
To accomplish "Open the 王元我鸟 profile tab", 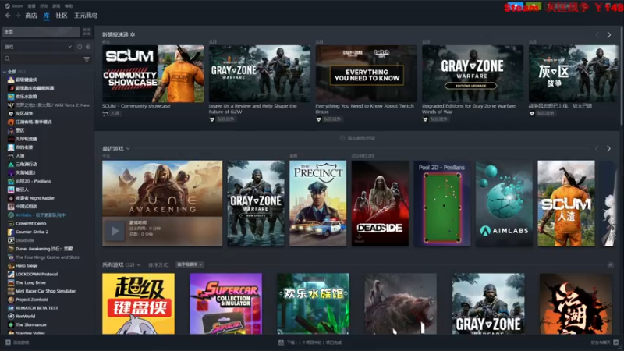I will point(86,16).
